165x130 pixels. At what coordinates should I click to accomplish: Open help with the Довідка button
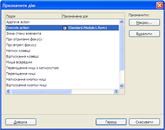(21, 122)
